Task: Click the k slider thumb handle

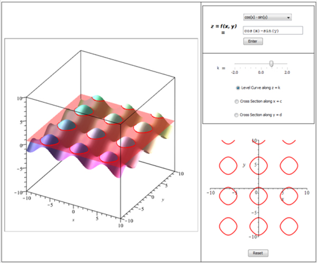Action: [271, 63]
